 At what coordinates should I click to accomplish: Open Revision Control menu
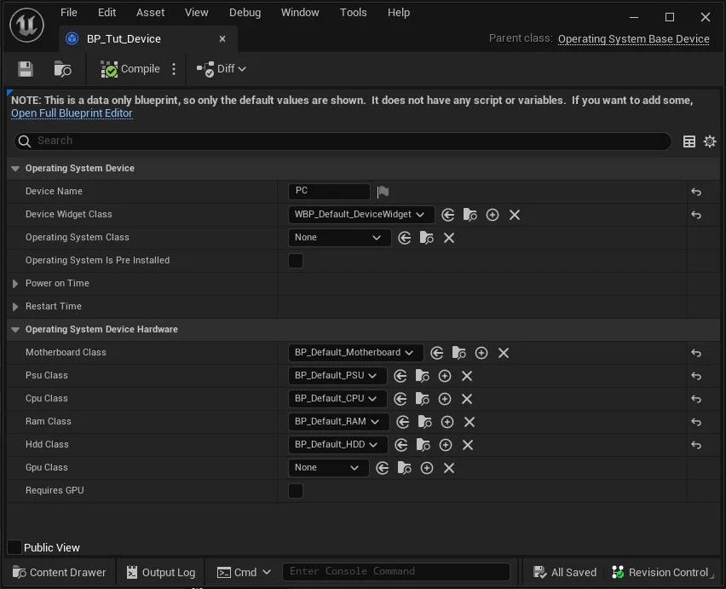click(662, 572)
